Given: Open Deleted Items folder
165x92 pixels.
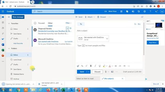Looking at the screenshot, I should [x=19, y=74].
